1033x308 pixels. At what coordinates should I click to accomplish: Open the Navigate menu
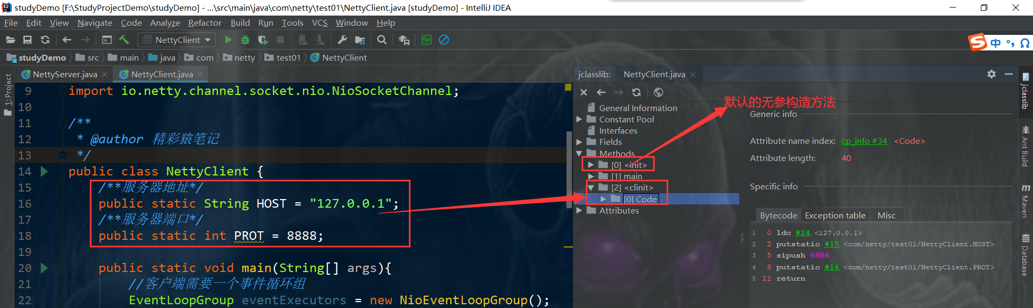pyautogui.click(x=95, y=23)
